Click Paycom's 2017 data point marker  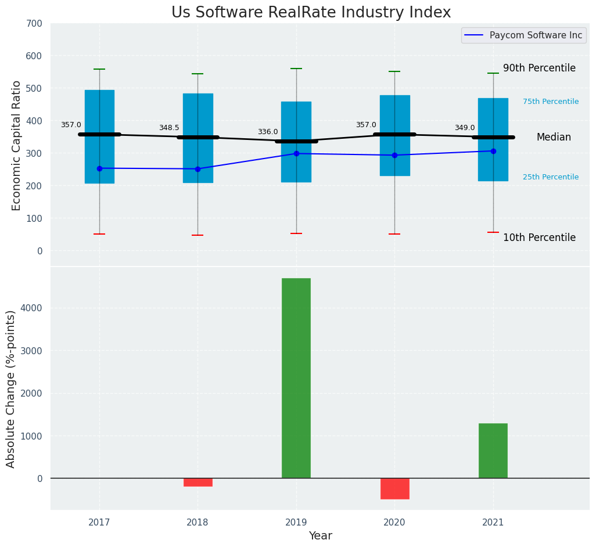tap(99, 168)
